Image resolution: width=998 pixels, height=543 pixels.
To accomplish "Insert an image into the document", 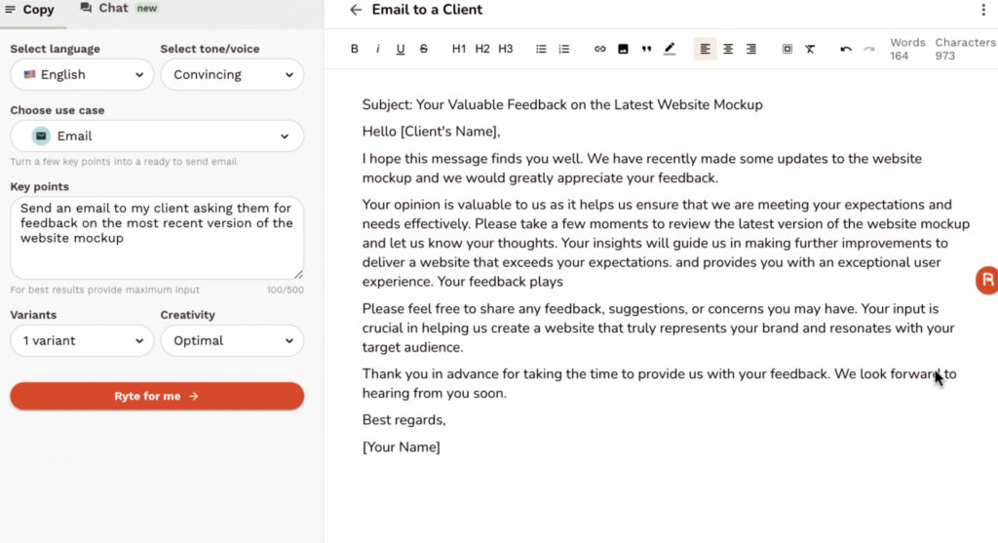I will pos(623,49).
